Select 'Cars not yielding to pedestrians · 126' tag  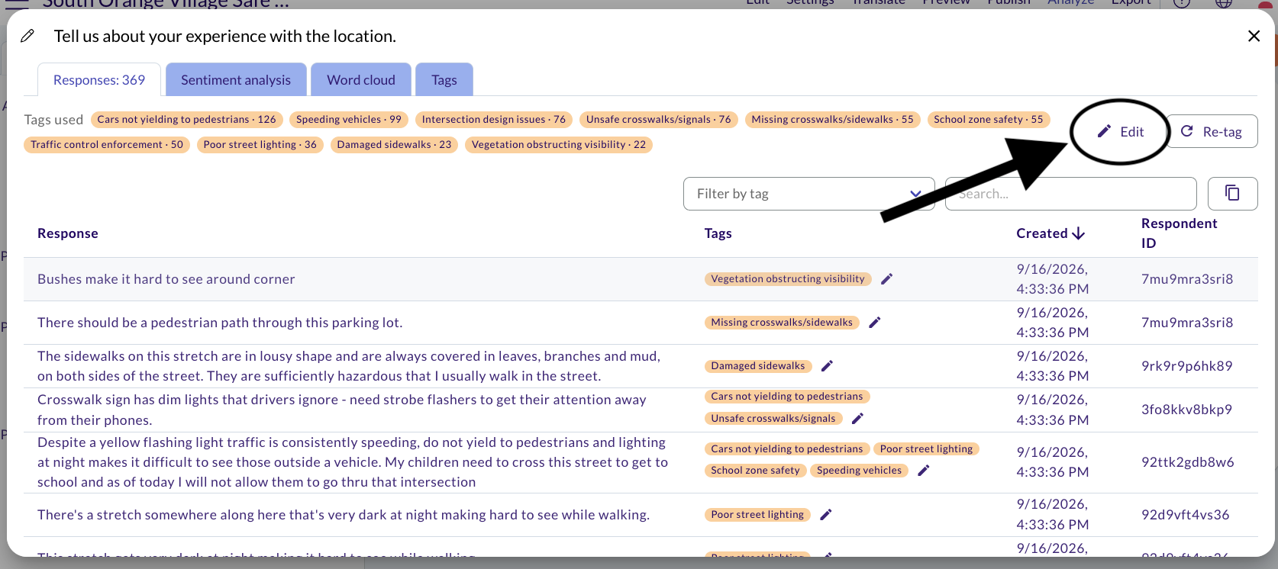187,120
